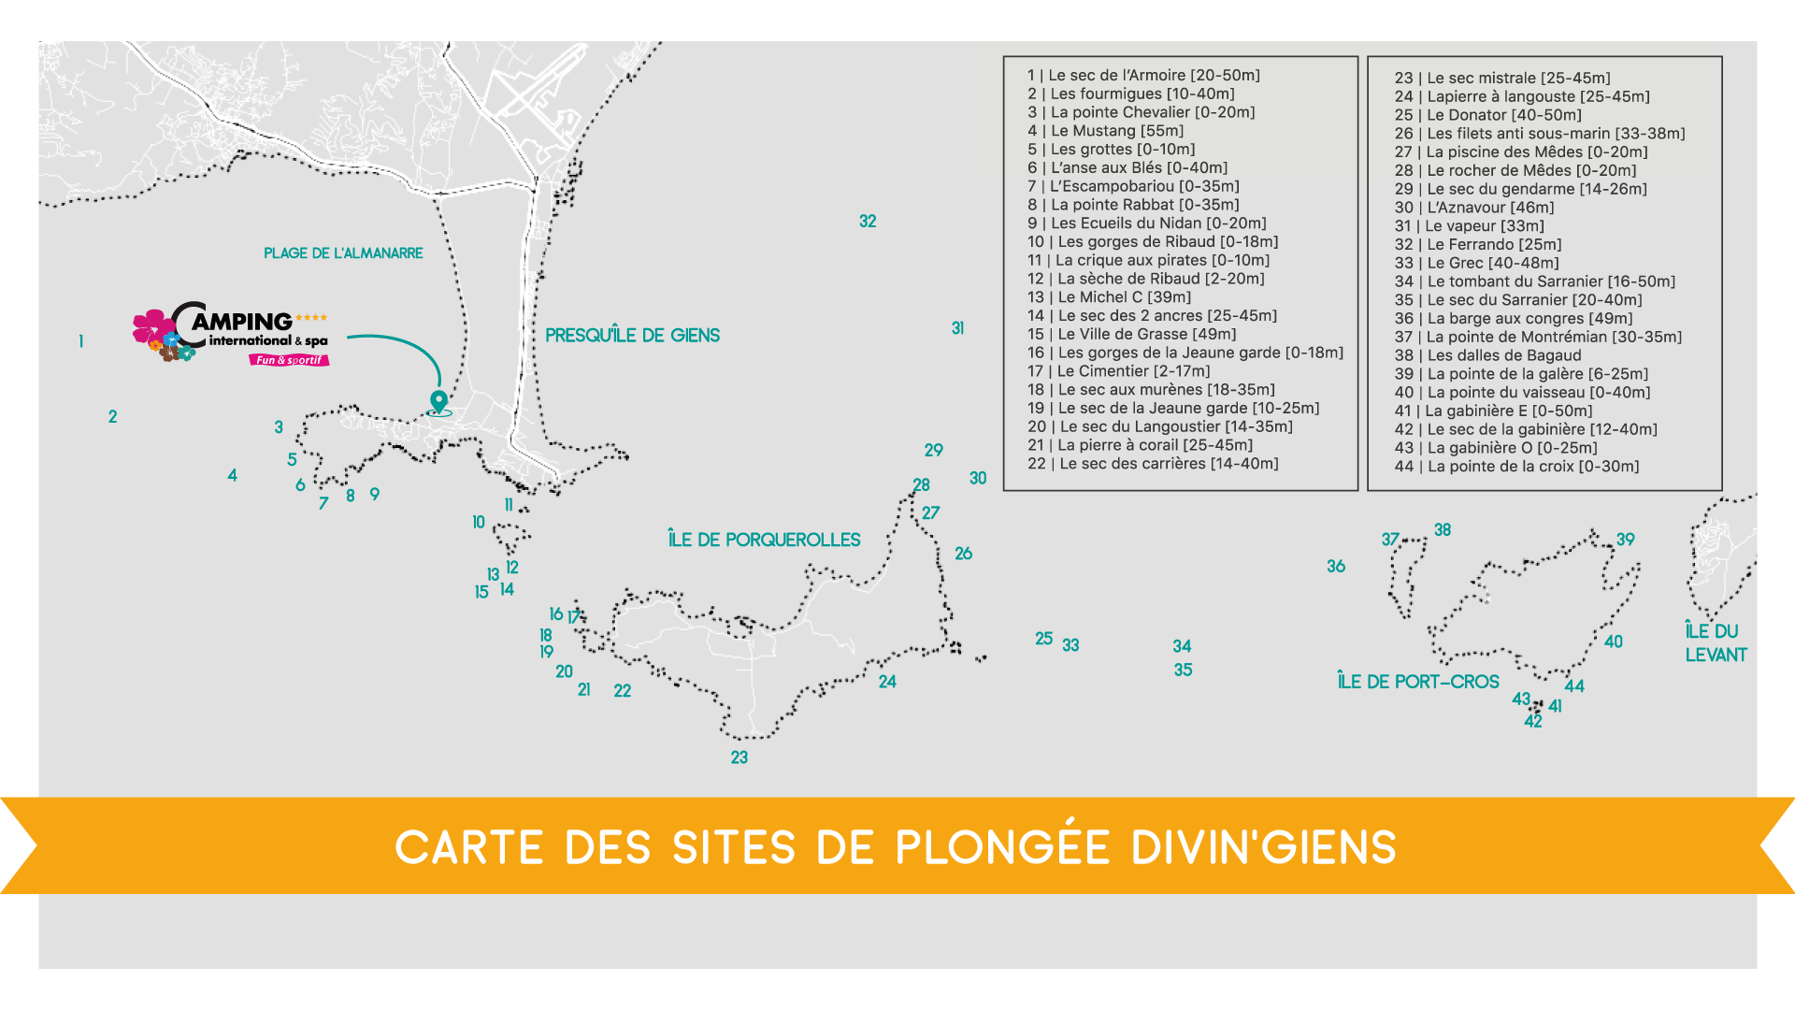The height and width of the screenshot is (1010, 1795).
Task: Click legend entry Le Ferrando [25m]
Action: point(1478,244)
